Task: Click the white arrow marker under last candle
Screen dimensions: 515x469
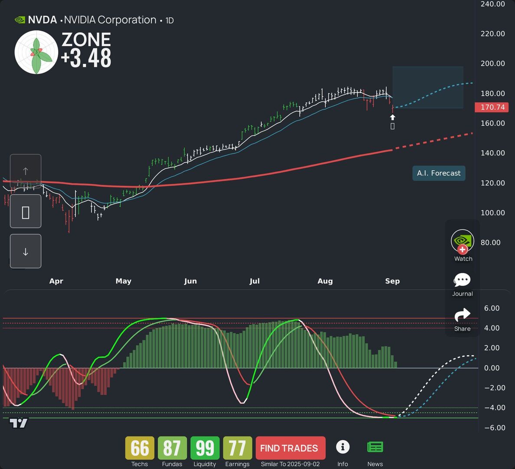Action: coord(393,117)
